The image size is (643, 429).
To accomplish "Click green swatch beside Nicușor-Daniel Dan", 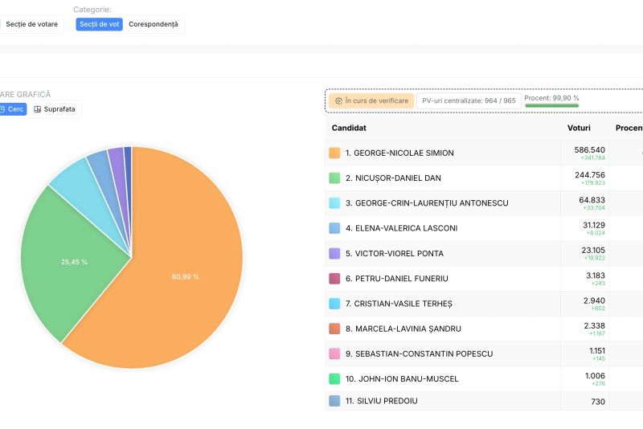I will point(334,178).
